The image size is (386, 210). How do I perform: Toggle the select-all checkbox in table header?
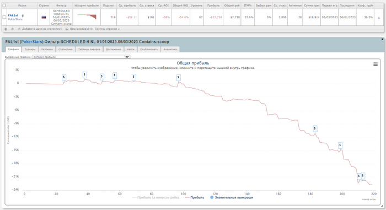point(4,6)
